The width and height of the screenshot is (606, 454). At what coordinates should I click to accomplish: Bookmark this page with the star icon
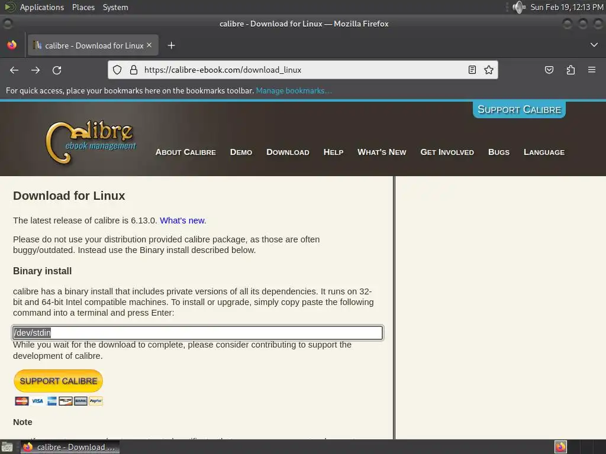tap(489, 70)
